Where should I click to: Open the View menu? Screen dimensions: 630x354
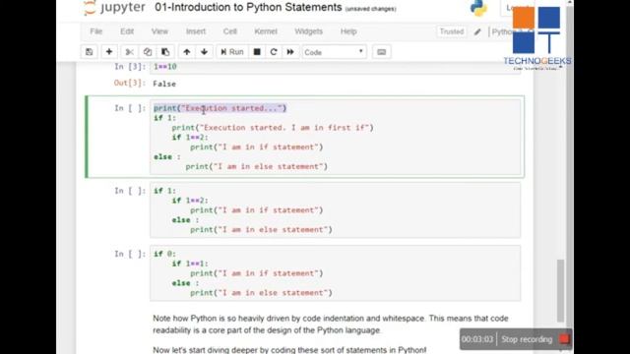pos(159,31)
